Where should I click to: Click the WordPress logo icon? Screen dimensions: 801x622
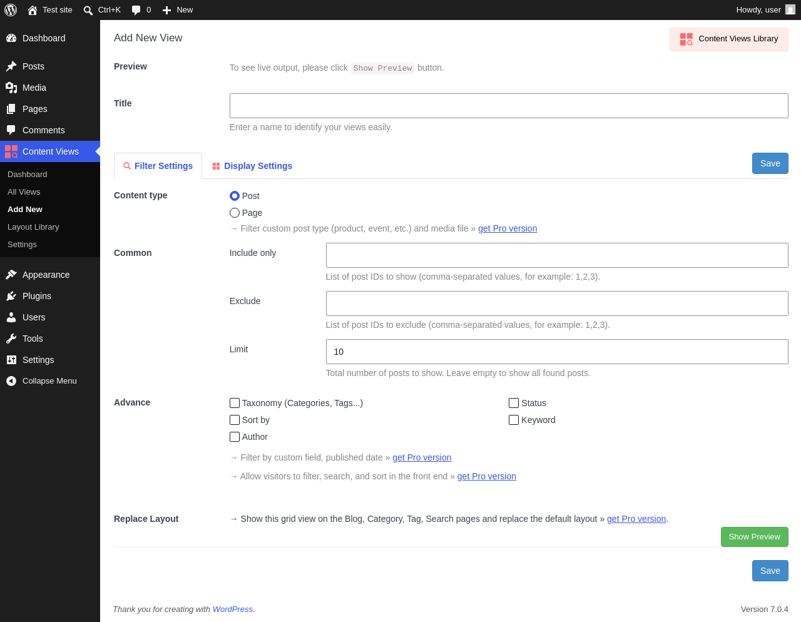[x=11, y=10]
